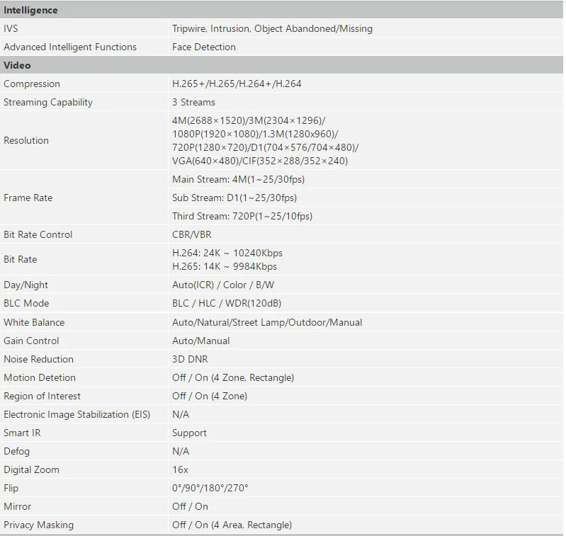Click the IVS row label
566x536 pixels.
(x=11, y=28)
